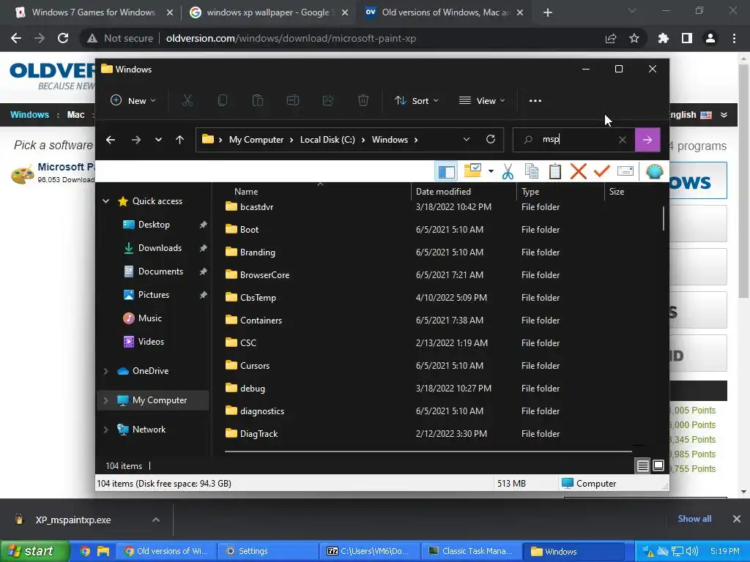Expand the Network tree node
750x562 pixels.
pos(106,430)
